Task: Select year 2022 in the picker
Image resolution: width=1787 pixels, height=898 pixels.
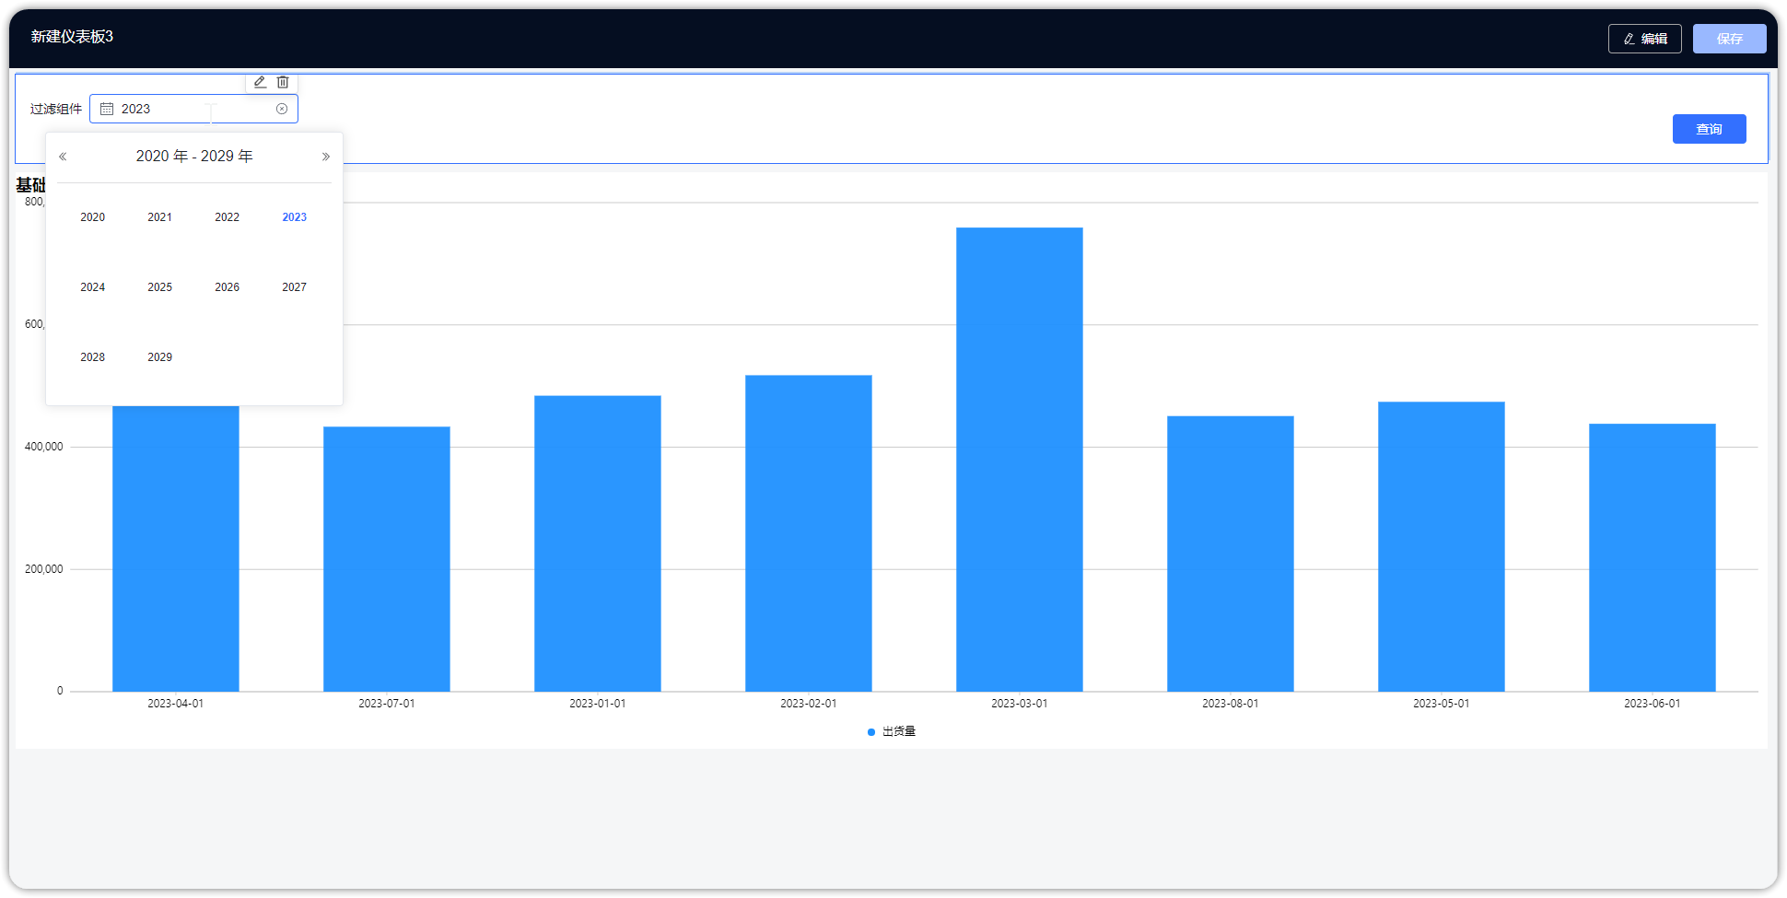Action: point(227,217)
